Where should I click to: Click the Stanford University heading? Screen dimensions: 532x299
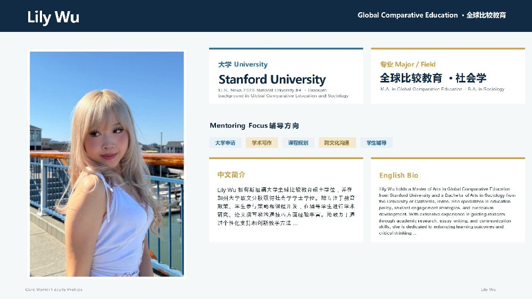(272, 79)
